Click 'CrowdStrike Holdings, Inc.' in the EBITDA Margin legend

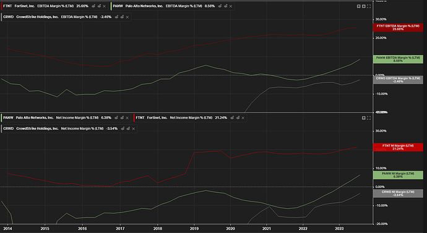(x=37, y=17)
